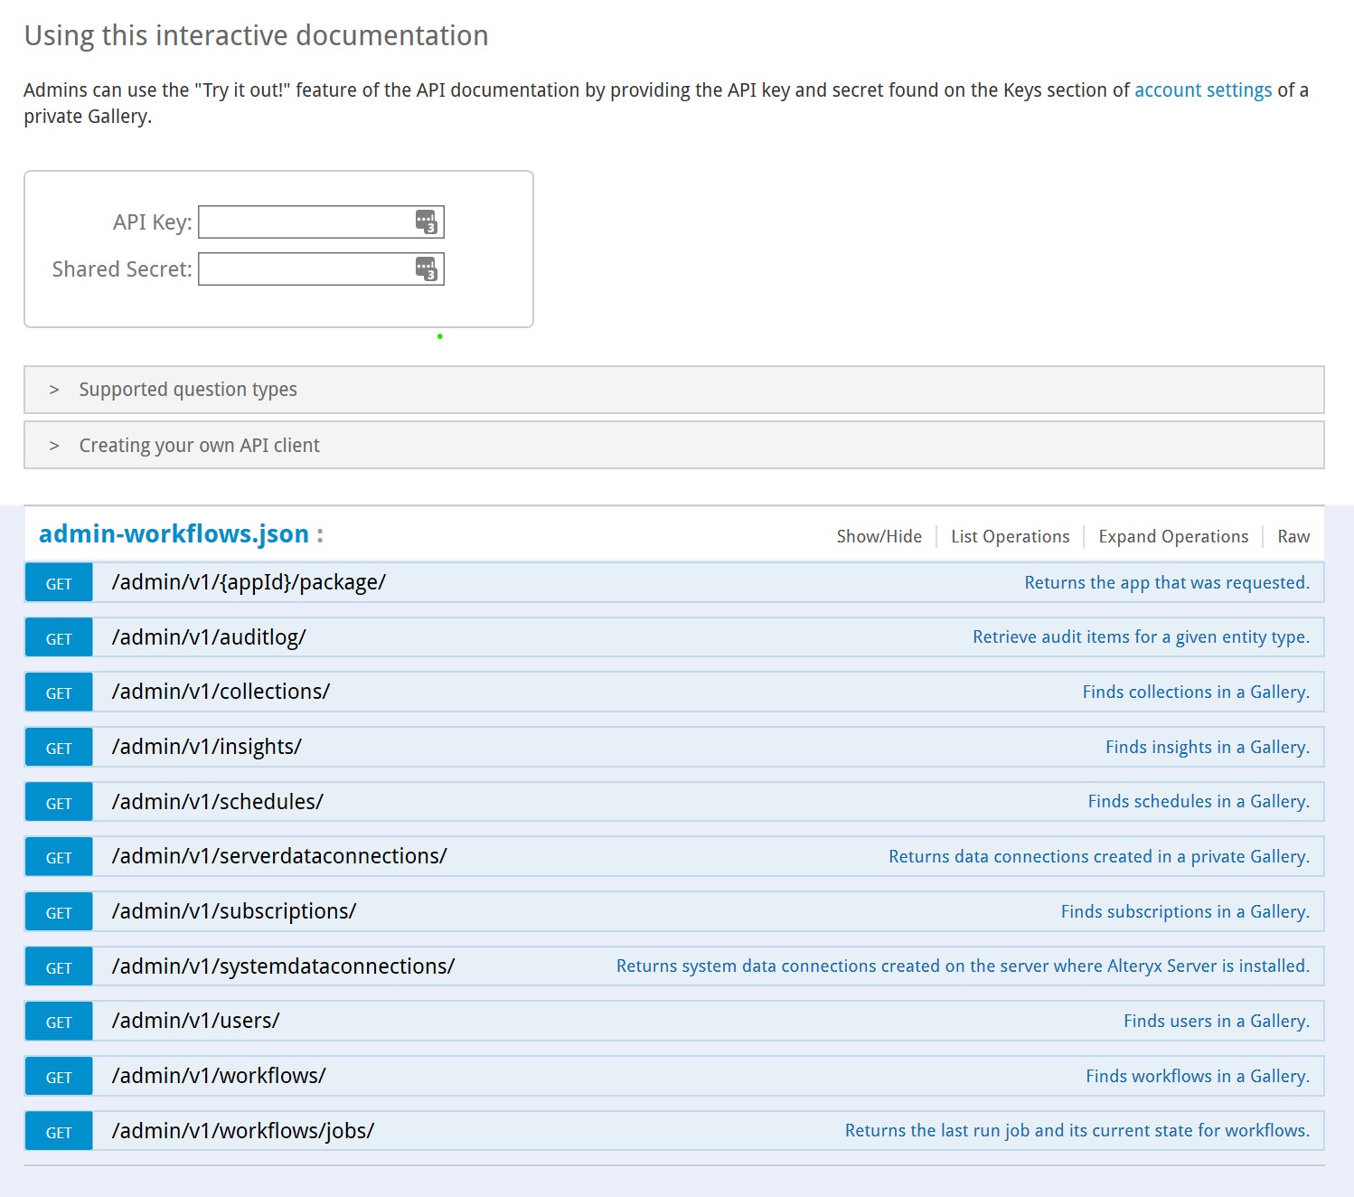Viewport: 1354px width, 1197px height.
Task: Click the GET badge beside /admin/v1/workflows/jobs/
Action: point(58,1130)
